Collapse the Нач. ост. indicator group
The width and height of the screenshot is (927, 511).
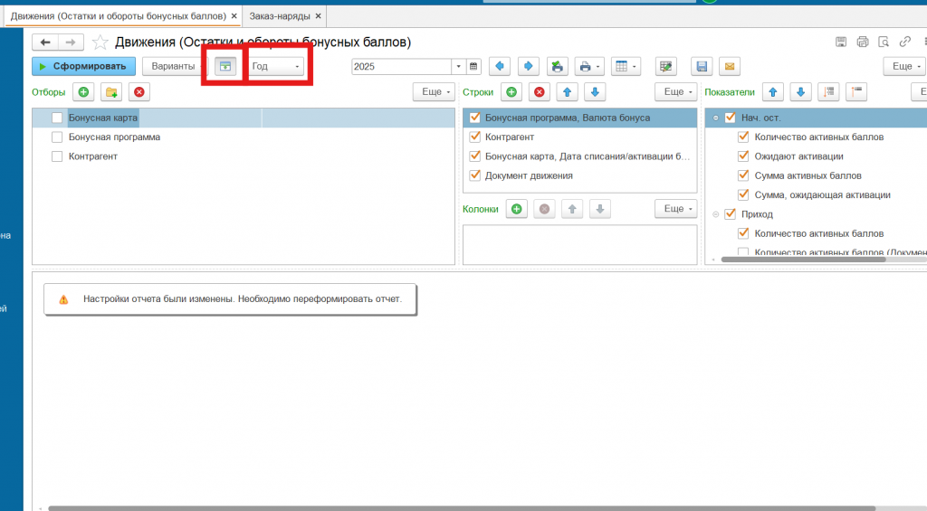click(715, 118)
